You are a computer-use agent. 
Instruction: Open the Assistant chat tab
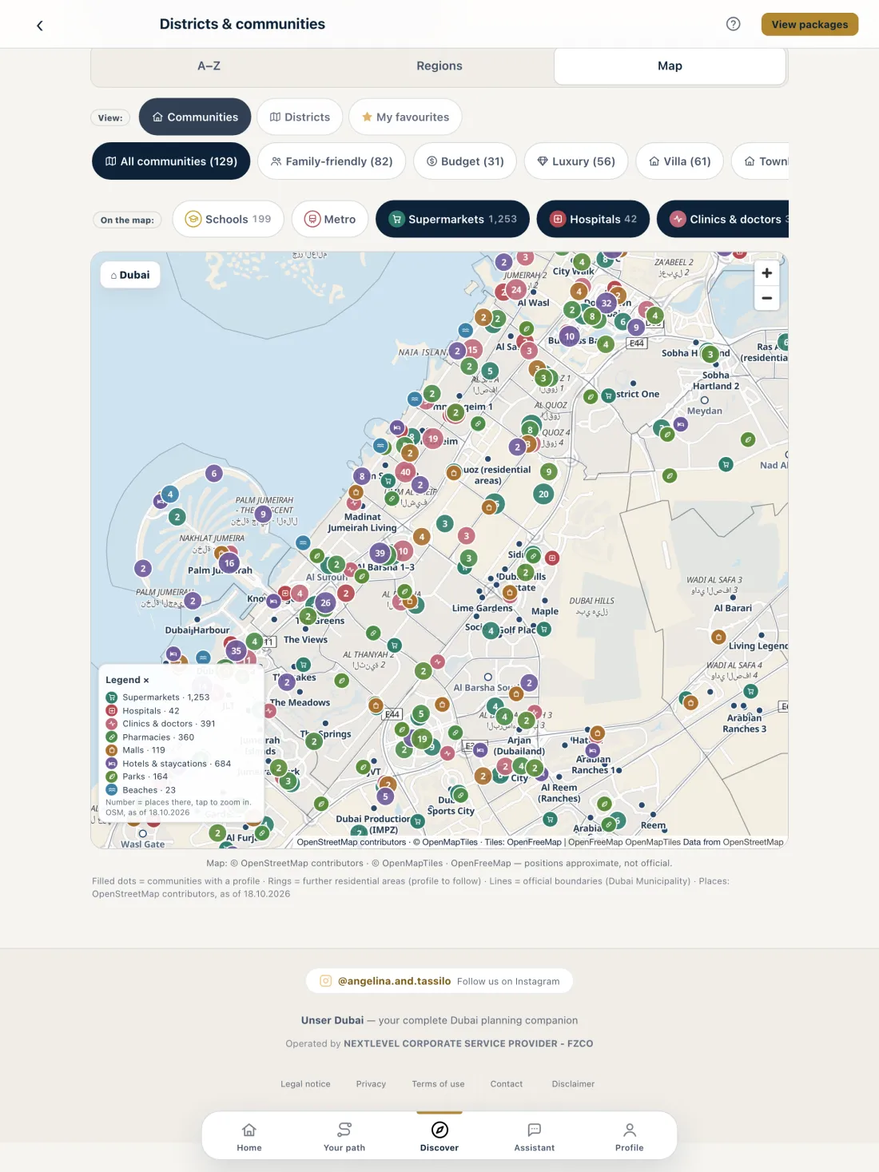click(535, 1136)
